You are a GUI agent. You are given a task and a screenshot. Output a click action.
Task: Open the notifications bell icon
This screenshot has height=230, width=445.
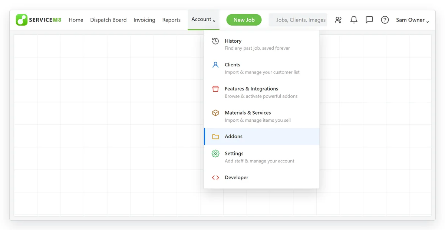tap(354, 20)
